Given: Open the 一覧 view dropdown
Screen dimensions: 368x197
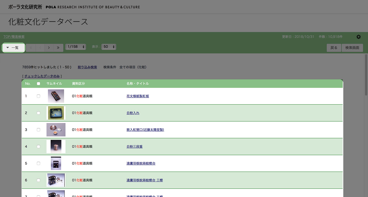Looking at the screenshot, I should pyautogui.click(x=13, y=48).
